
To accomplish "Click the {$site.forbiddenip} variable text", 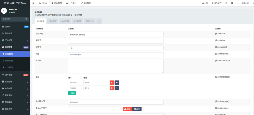I will pyautogui.click(x=223, y=60).
